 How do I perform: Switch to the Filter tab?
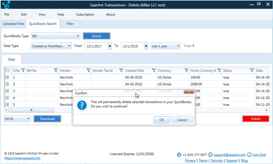(70, 24)
